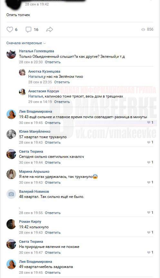Open Марина Апрышко's avatar photo

pos(11,174)
